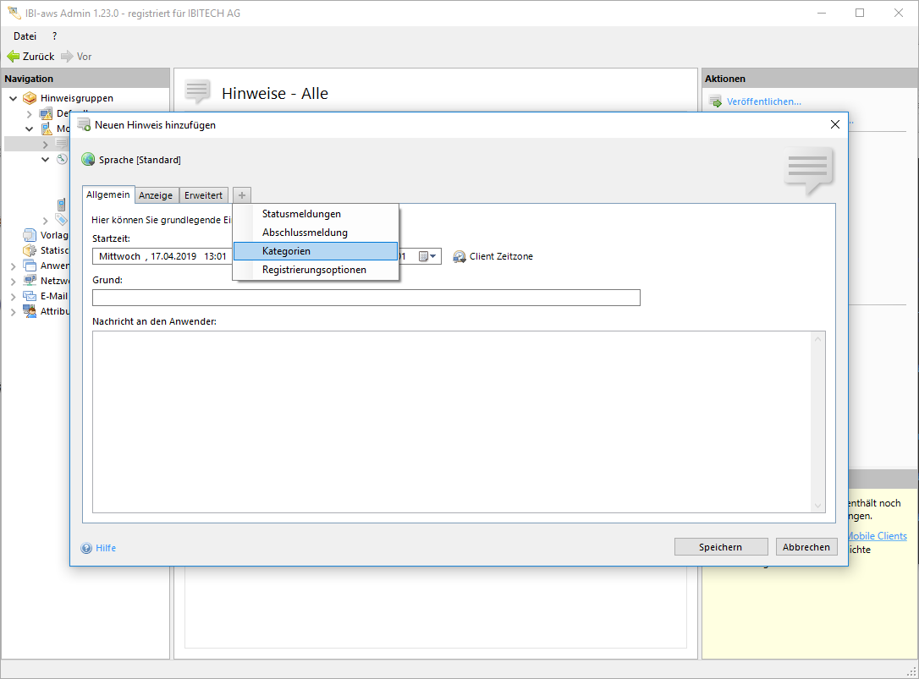
Task: Click the blue Hilfe question mark icon
Action: click(x=86, y=548)
